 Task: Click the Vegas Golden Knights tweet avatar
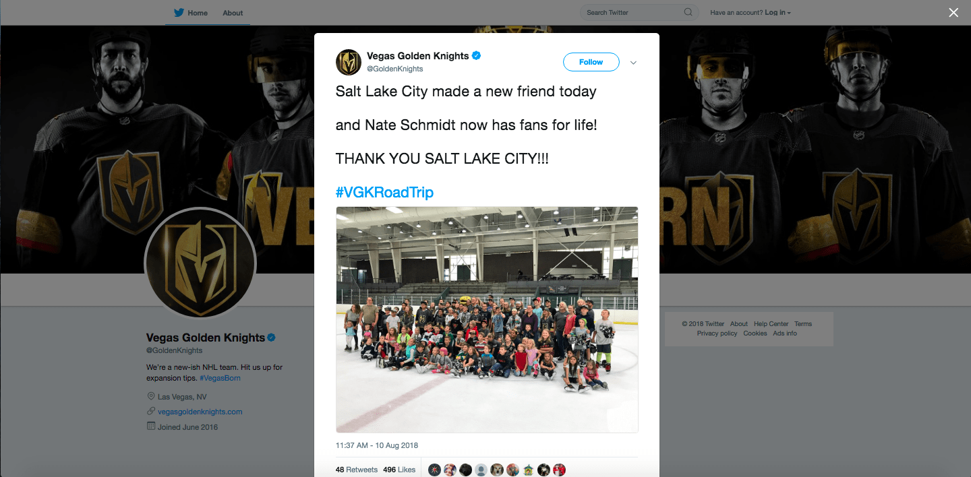(x=349, y=62)
